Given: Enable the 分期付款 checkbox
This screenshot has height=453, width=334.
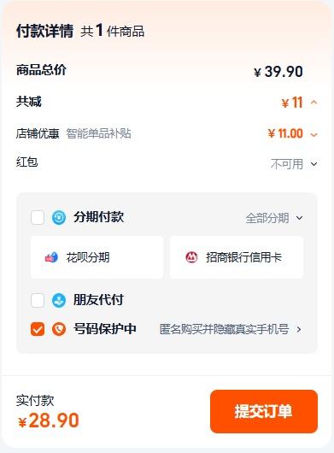Looking at the screenshot, I should point(38,218).
